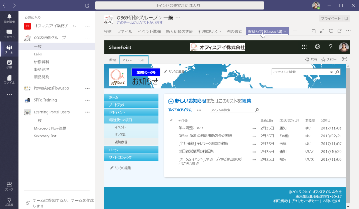359x209 pixels.
Task: Open the 年末調整について item
Action: tap(191, 128)
